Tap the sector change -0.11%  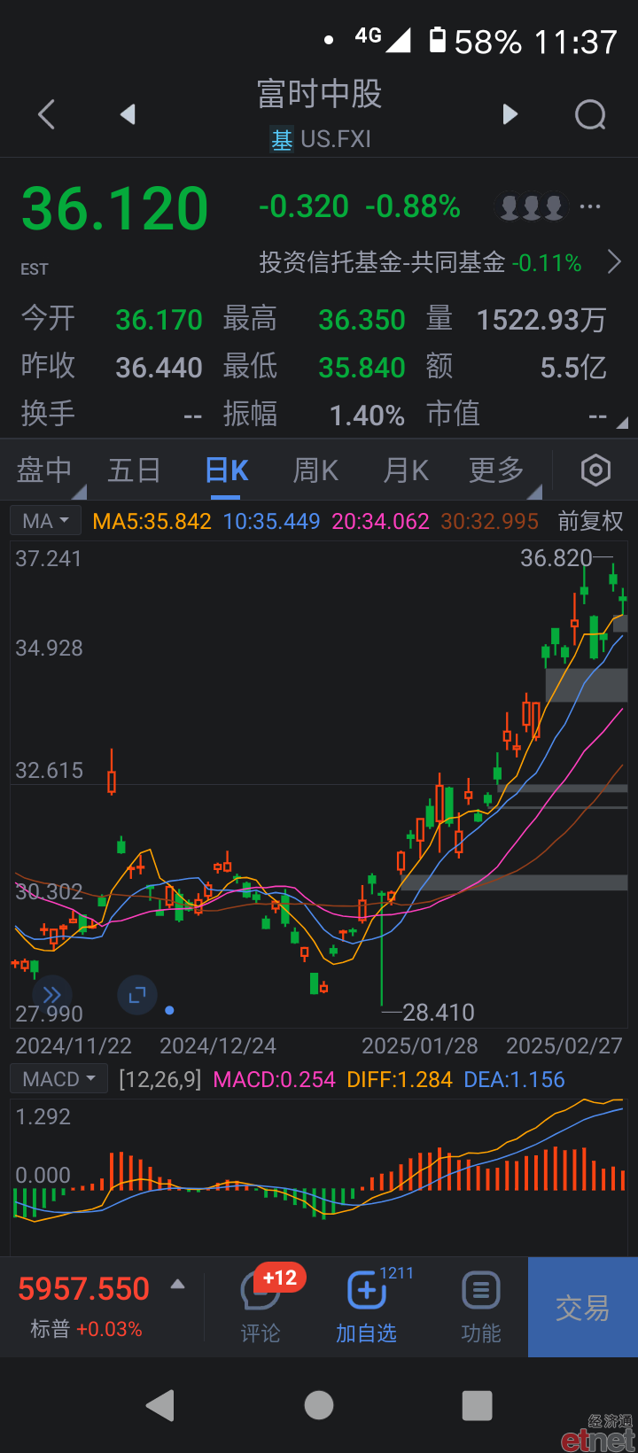(x=547, y=262)
